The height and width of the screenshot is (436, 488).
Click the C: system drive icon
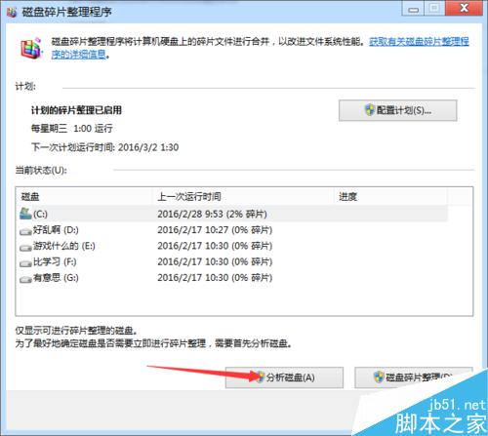(x=25, y=214)
